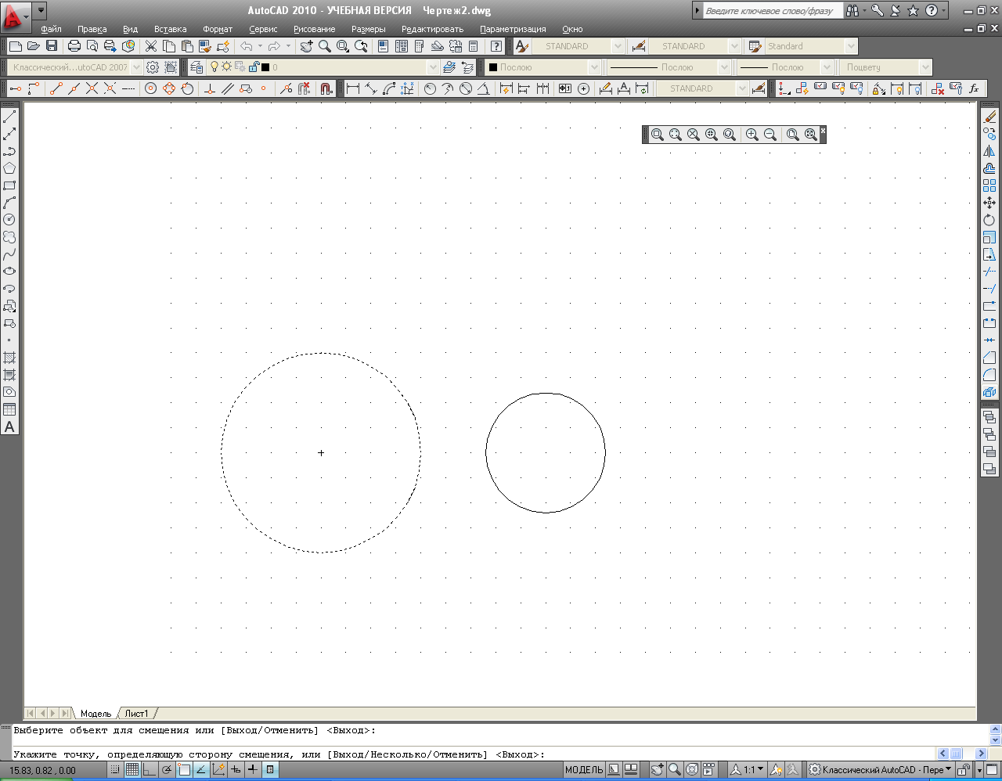Click the Formula fx parameters icon
This screenshot has width=1002, height=781.
[x=974, y=88]
